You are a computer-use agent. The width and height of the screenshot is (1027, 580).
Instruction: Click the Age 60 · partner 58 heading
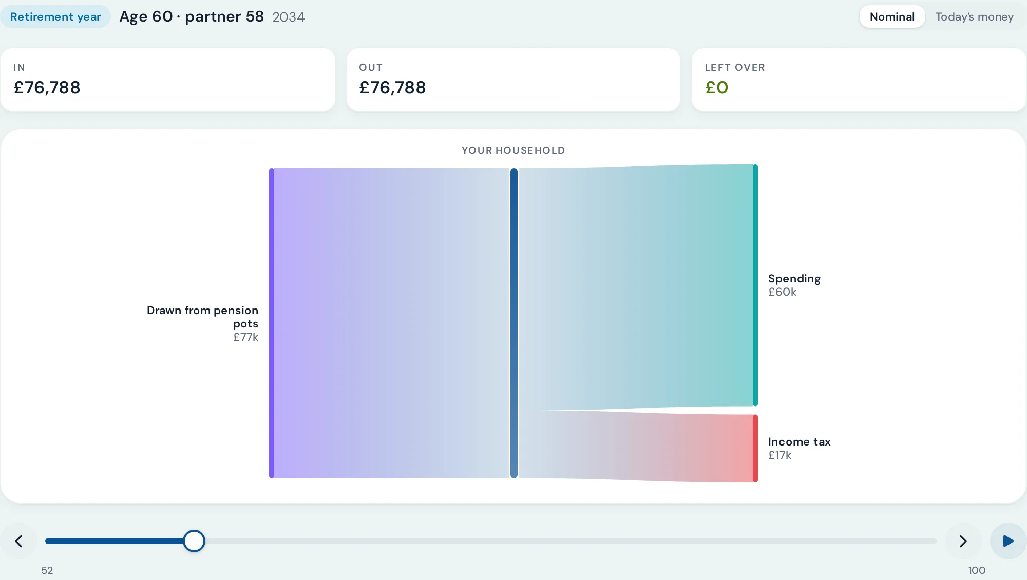coord(192,17)
